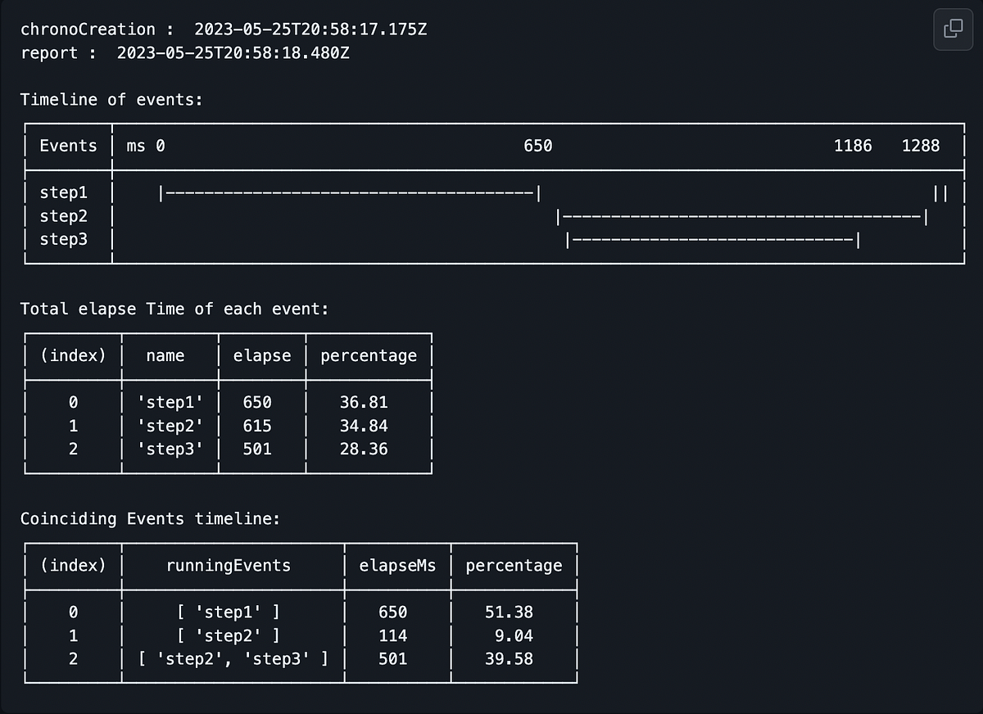Click the ['step2','step3'] running events row

[x=232, y=658]
